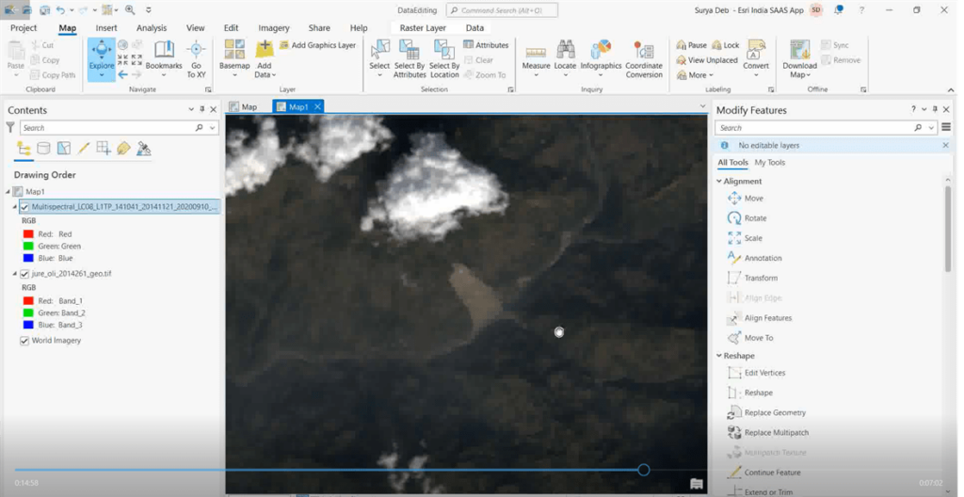Image resolution: width=964 pixels, height=497 pixels.
Task: Open the Bookmarks tool
Action: click(164, 59)
